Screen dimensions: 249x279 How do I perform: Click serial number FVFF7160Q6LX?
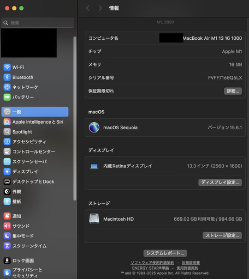225,78
